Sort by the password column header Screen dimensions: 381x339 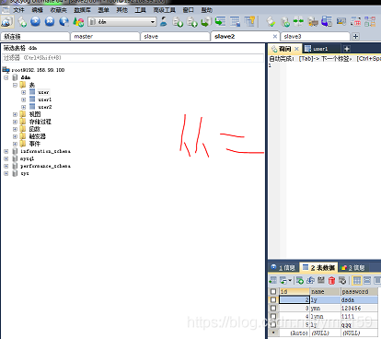pos(359,291)
